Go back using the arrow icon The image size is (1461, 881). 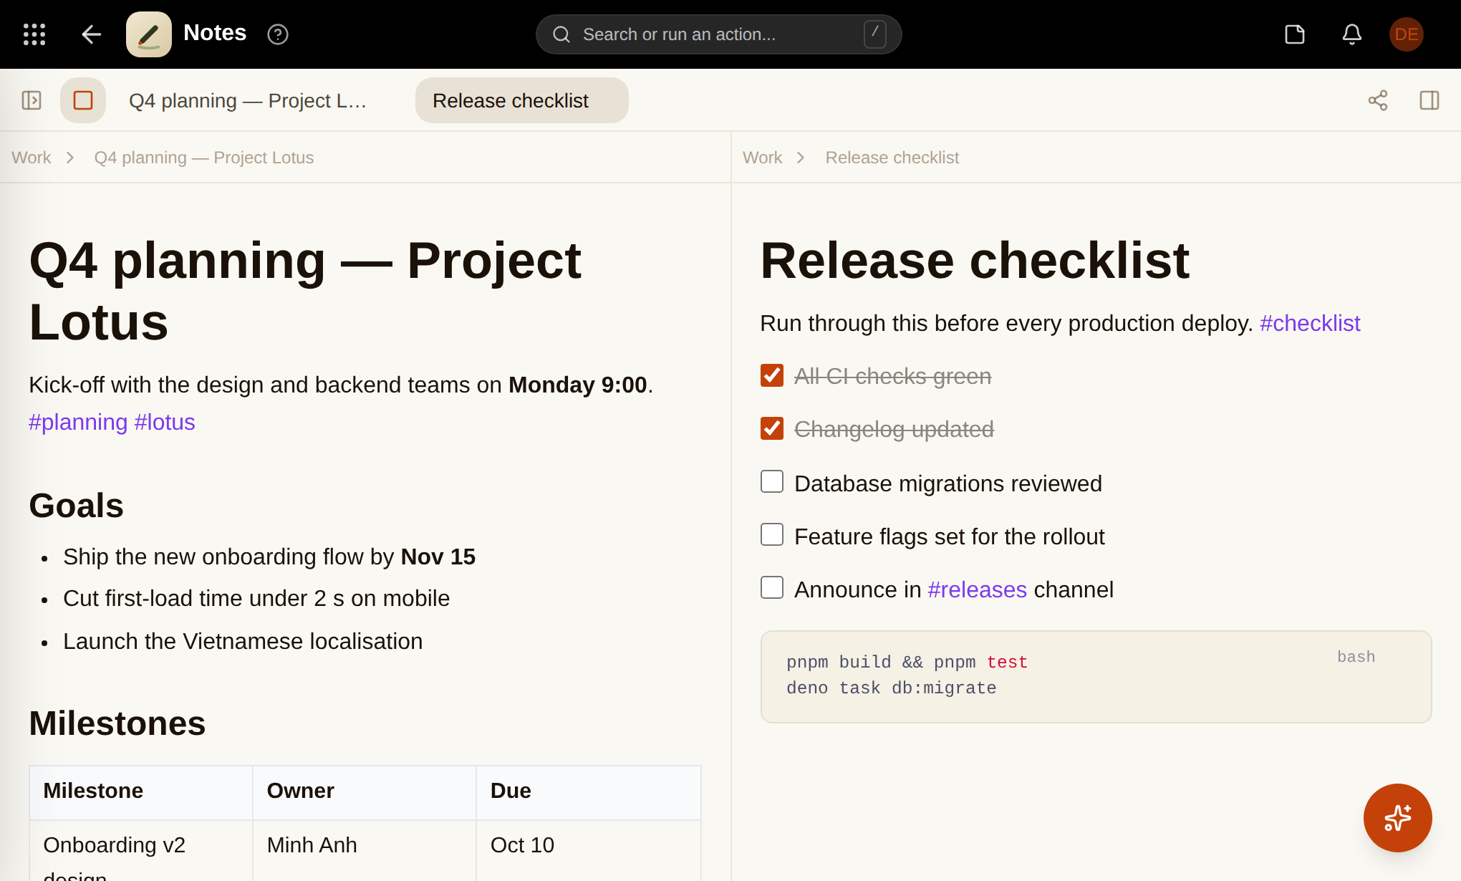pos(92,34)
